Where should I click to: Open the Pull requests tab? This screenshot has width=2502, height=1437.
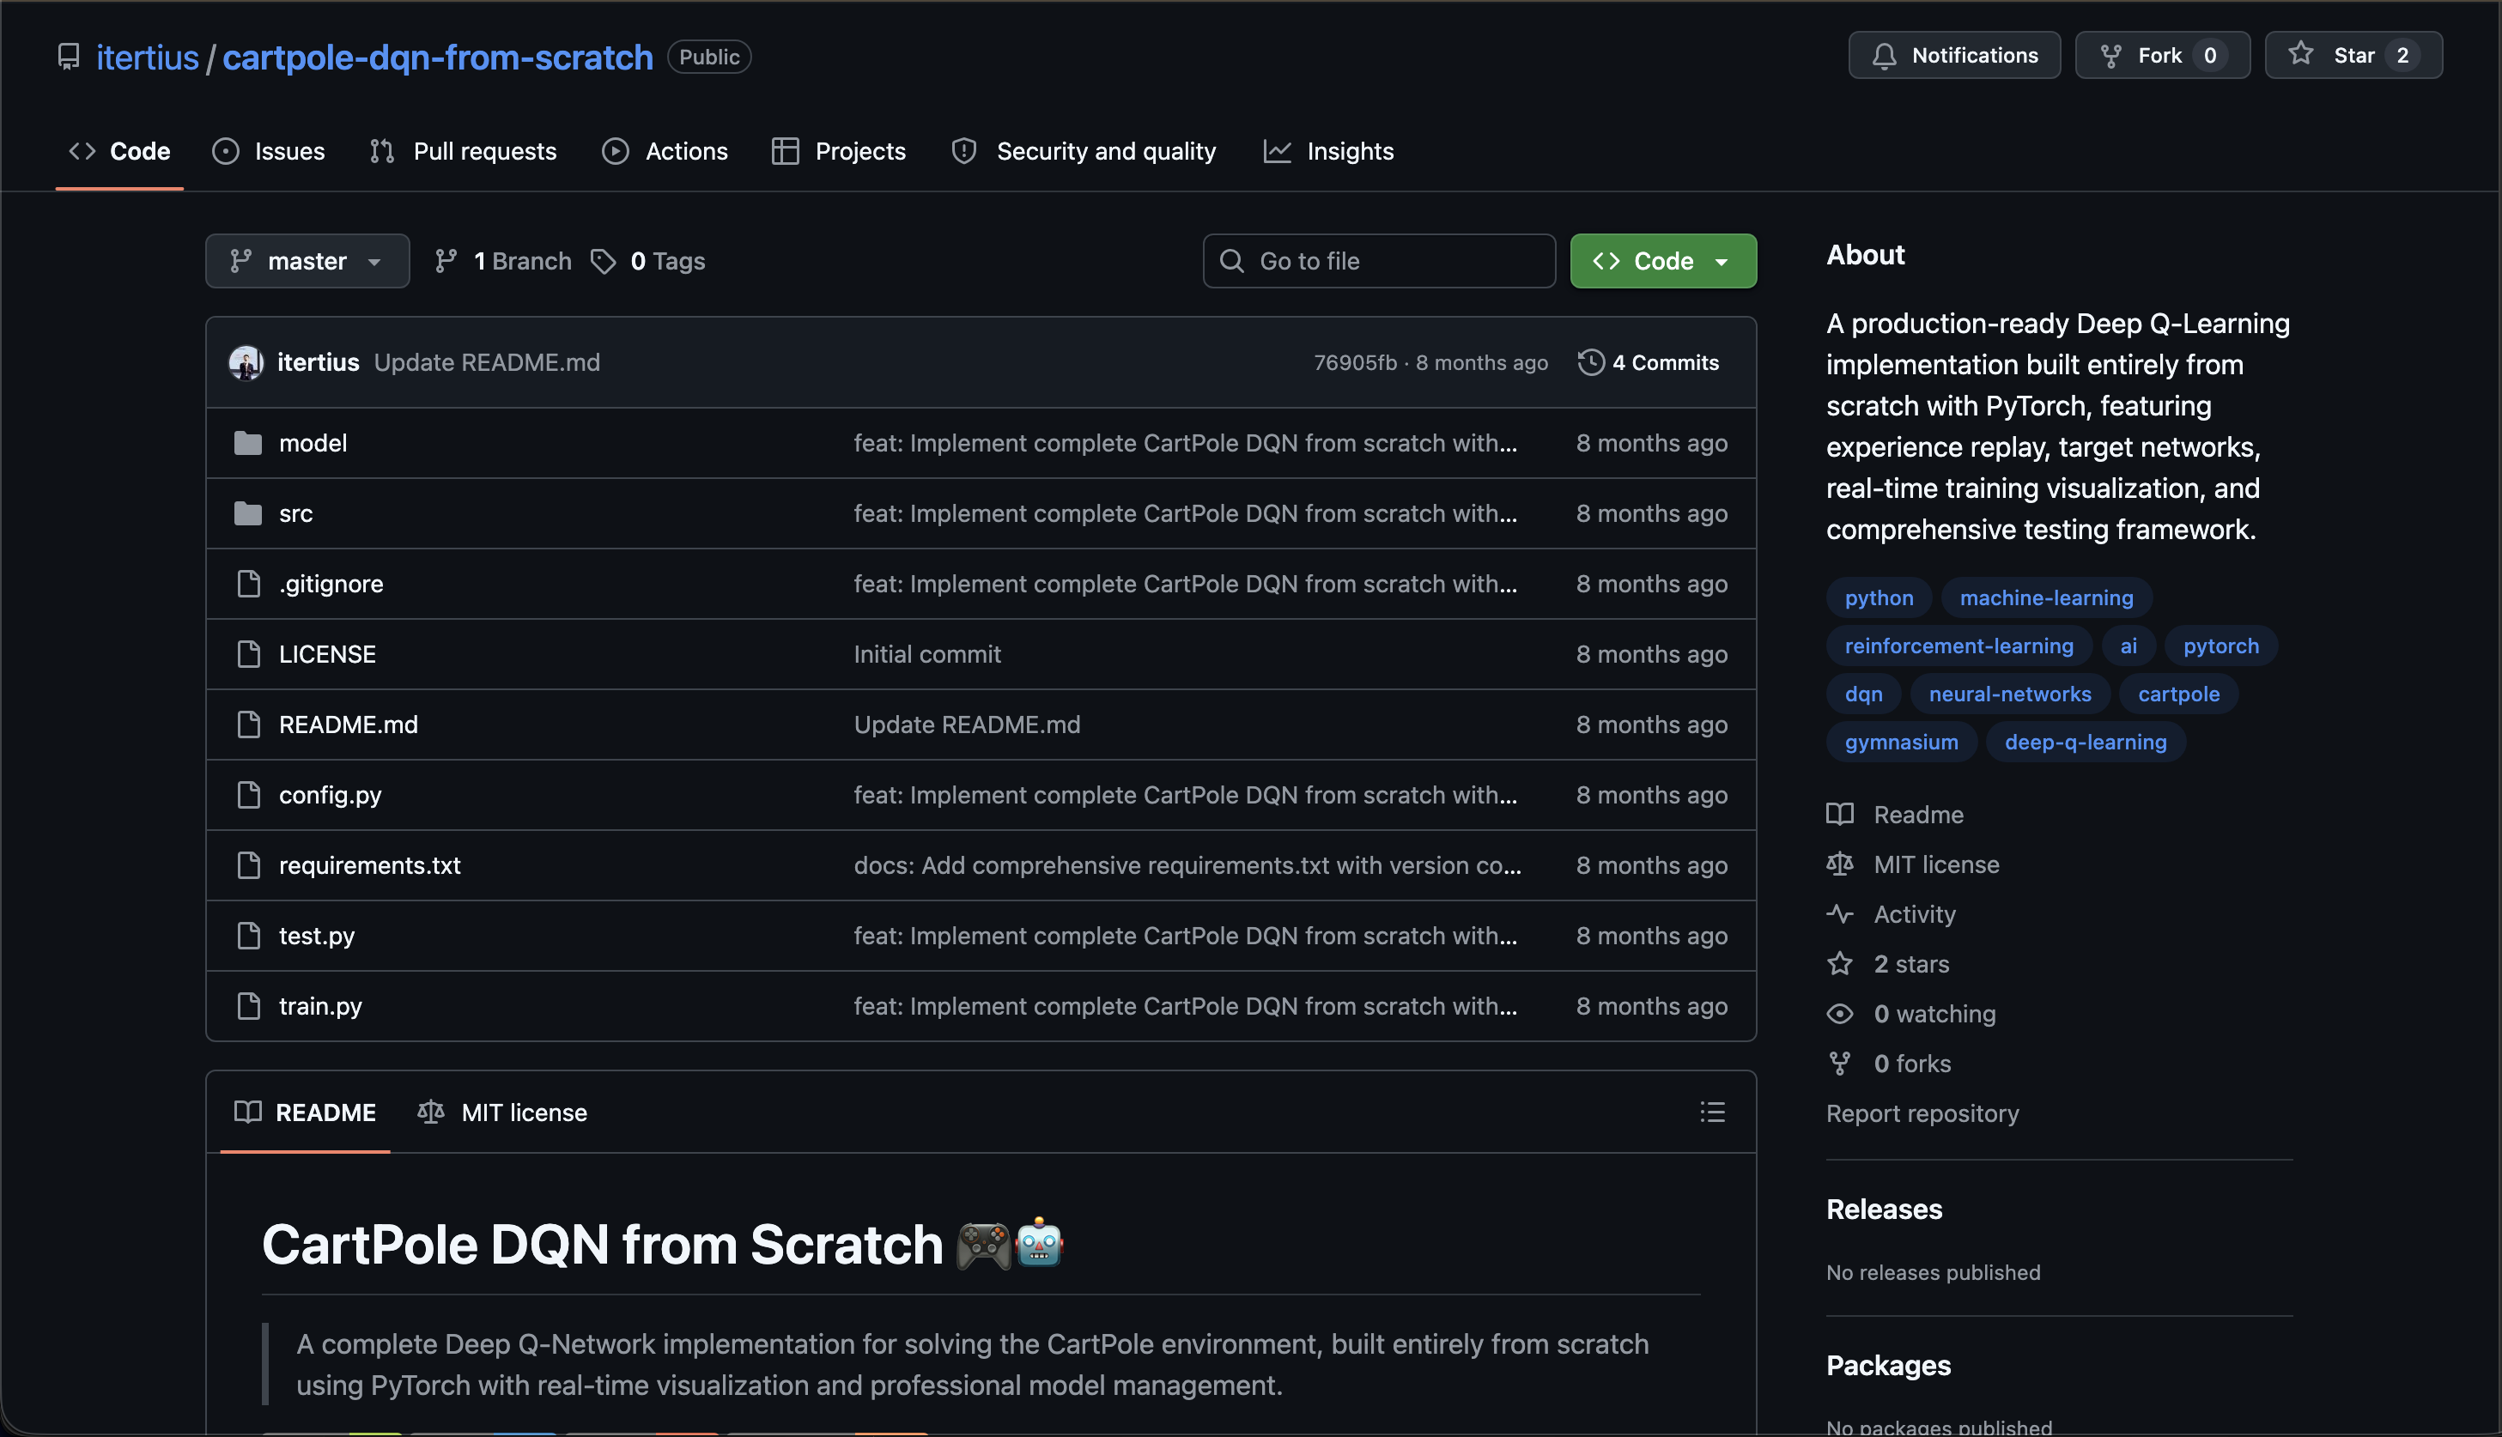click(x=463, y=151)
